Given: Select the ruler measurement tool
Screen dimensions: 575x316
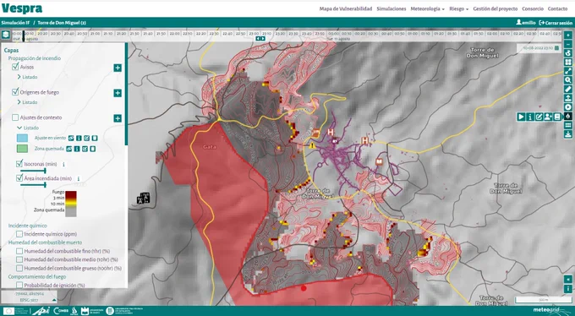Looking at the screenshot, I should pos(567,89).
